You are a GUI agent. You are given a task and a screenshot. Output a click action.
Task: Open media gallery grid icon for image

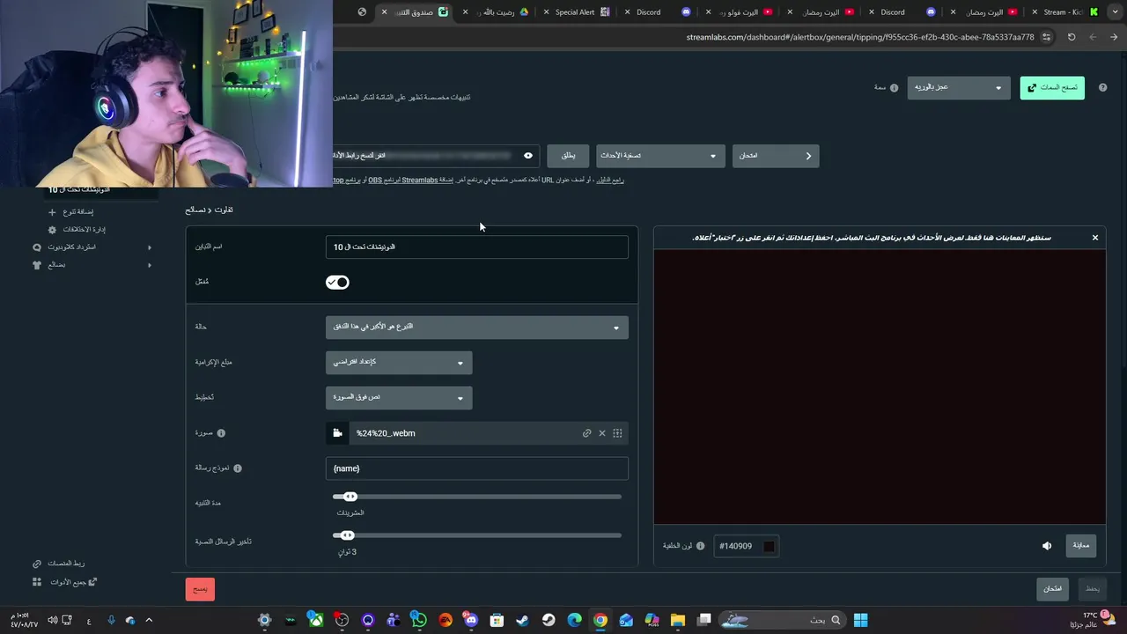tap(617, 433)
